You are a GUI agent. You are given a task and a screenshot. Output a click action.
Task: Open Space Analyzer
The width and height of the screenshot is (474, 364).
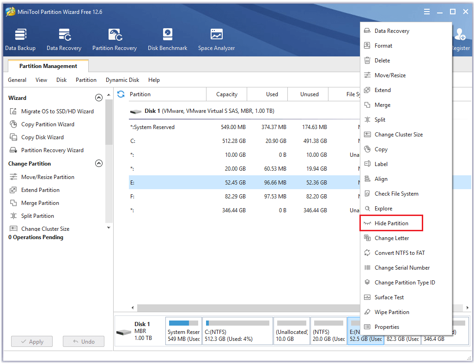[217, 40]
